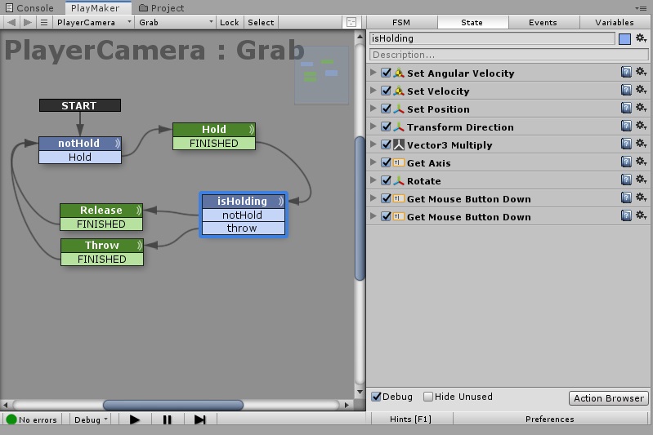The image size is (653, 435).
Task: Expand the Vector3 Multiply action
Action: coord(373,144)
